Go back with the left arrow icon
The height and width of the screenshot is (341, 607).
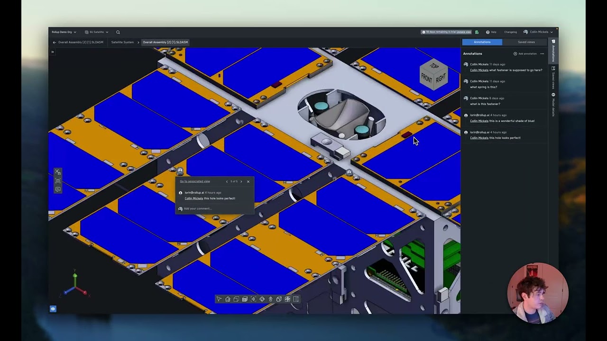coord(54,42)
